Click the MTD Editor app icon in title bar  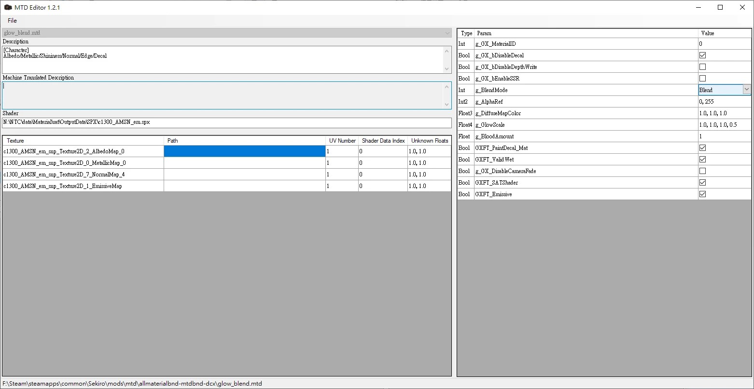pos(8,8)
